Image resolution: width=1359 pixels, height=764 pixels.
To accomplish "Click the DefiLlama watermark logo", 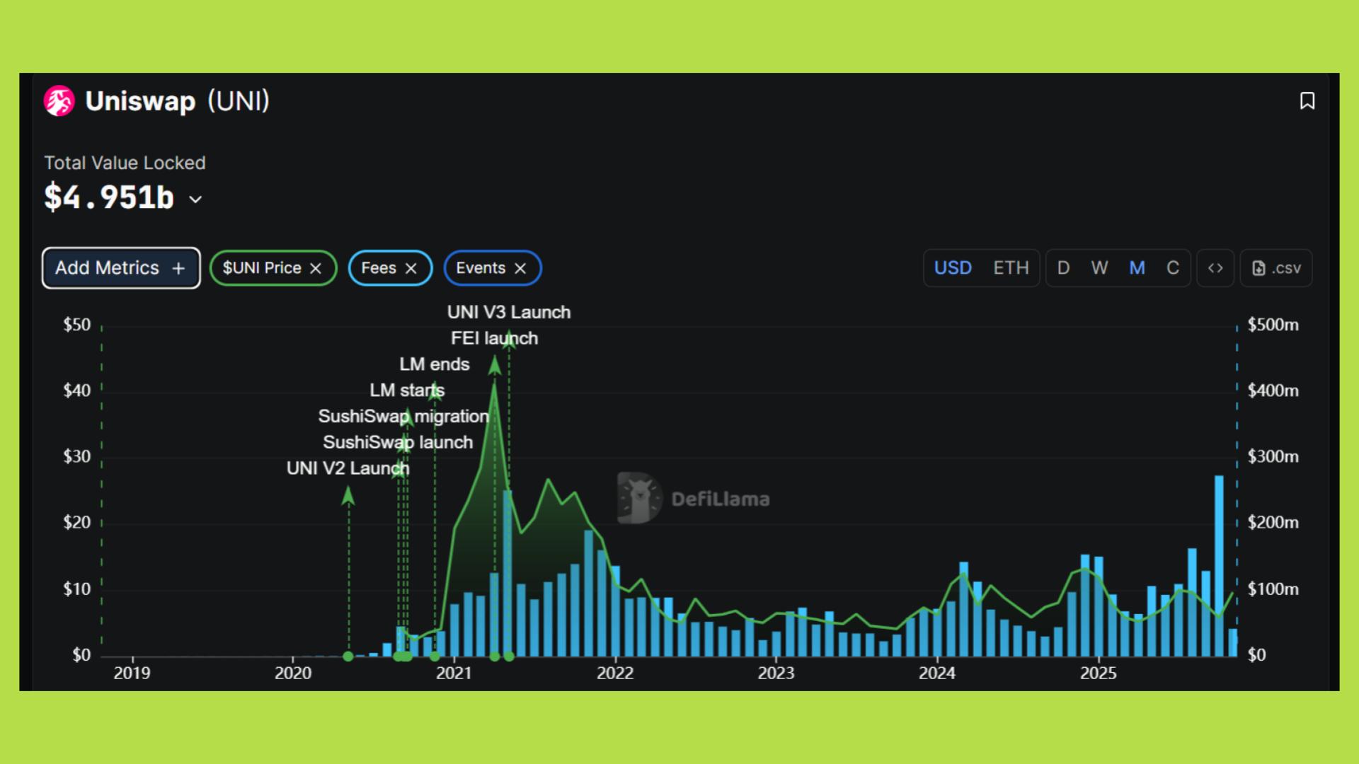I will pyautogui.click(x=640, y=498).
